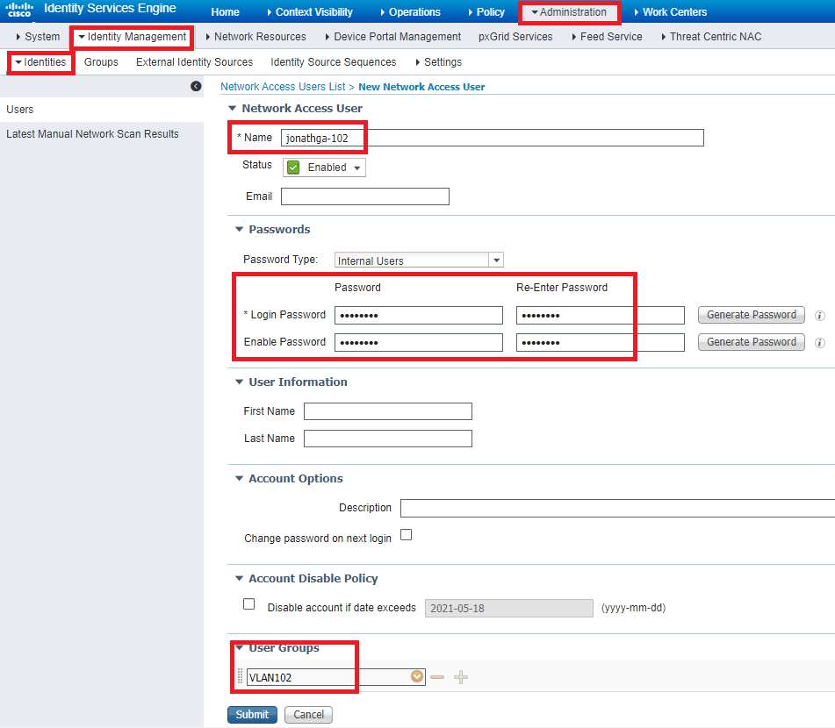This screenshot has height=728, width=835.
Task: Switch to the Groups tab
Action: tap(101, 62)
